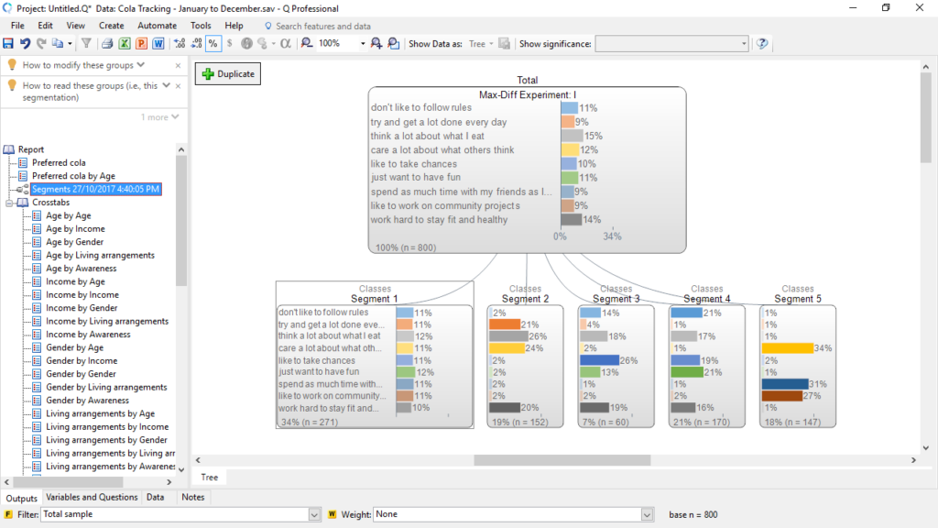Close 'How to modify these groups' tip
This screenshot has width=938, height=528.
[178, 65]
